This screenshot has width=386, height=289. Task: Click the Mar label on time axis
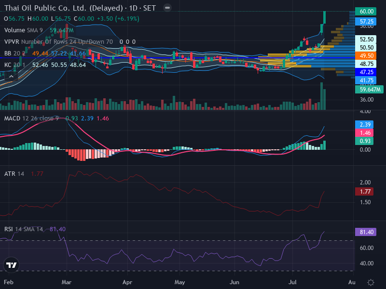pyautogui.click(x=67, y=282)
